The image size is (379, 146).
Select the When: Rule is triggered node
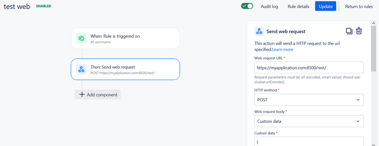(x=125, y=38)
